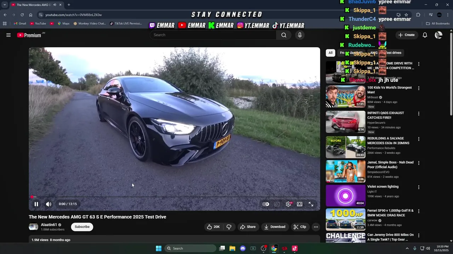Like the video with 20K likes

[x=213, y=227]
